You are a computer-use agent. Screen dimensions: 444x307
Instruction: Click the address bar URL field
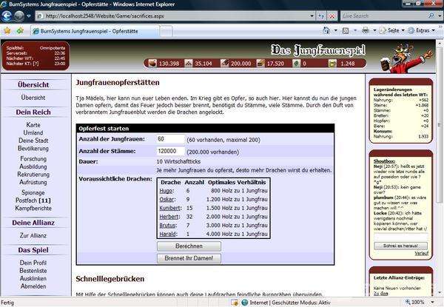point(172,16)
